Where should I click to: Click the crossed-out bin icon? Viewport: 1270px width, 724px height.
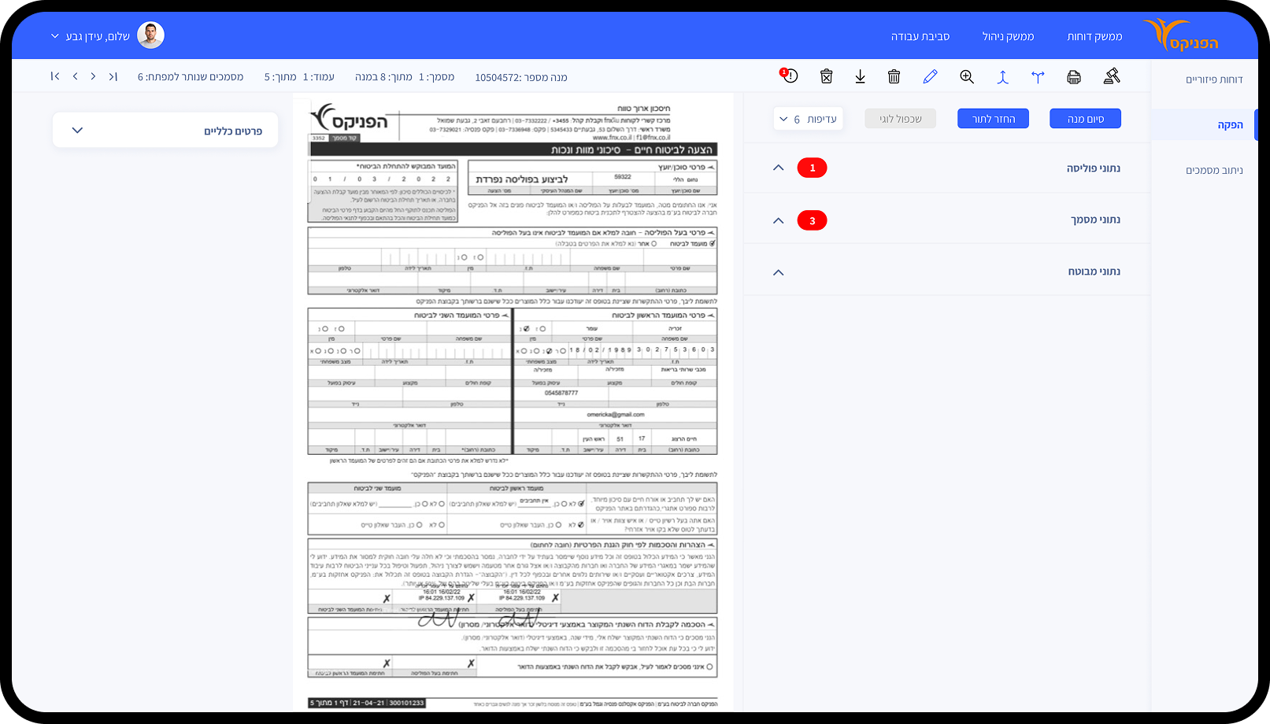click(x=826, y=76)
